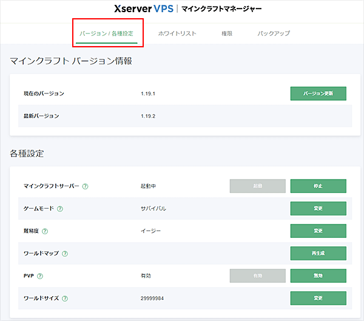Change difficulty using its 変更 button
This screenshot has width=364, height=321.
pos(318,231)
